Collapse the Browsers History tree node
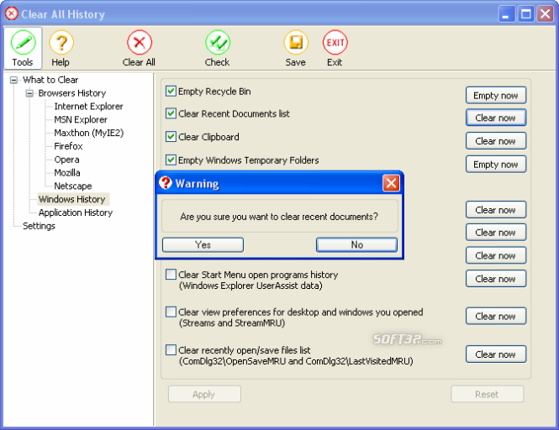The image size is (559, 430). point(29,94)
